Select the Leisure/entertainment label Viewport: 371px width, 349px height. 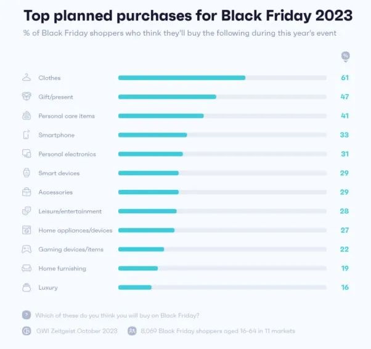coord(70,211)
